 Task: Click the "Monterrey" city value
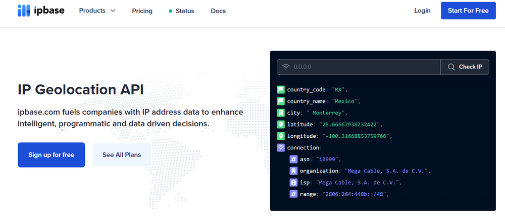326,113
